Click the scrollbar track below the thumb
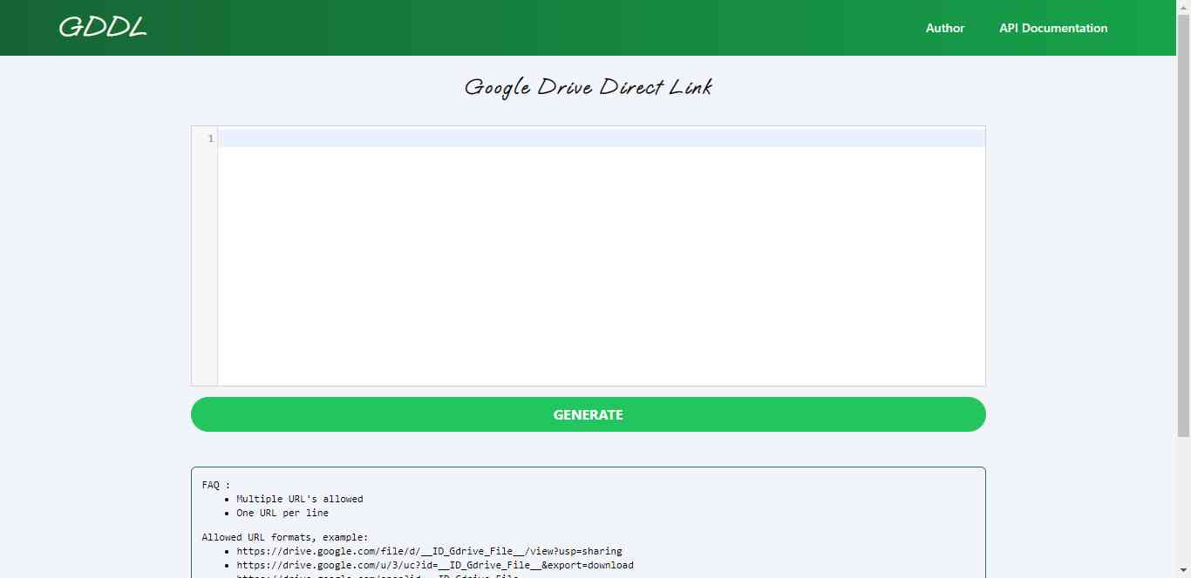Screen dimensions: 1191x578 tap(1183, 505)
